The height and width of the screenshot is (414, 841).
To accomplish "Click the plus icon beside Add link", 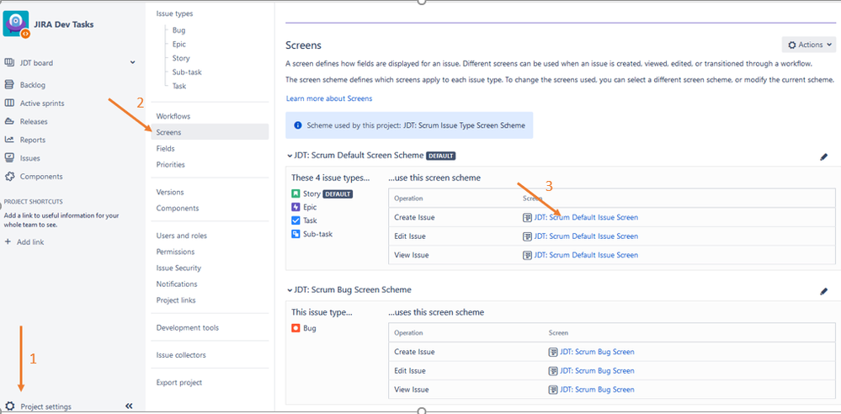I will (8, 241).
